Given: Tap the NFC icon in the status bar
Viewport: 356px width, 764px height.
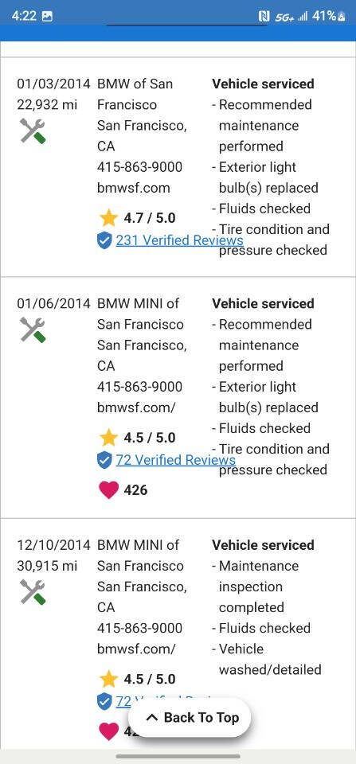Looking at the screenshot, I should click(x=264, y=17).
